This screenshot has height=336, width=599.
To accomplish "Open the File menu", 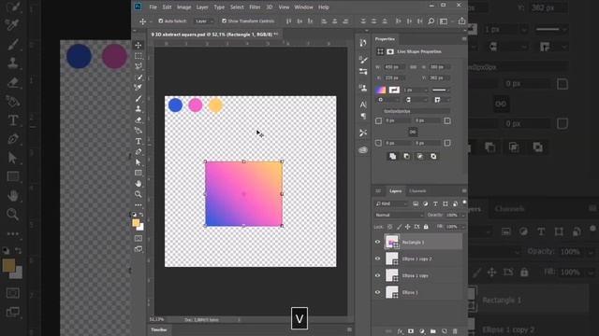I will (153, 7).
